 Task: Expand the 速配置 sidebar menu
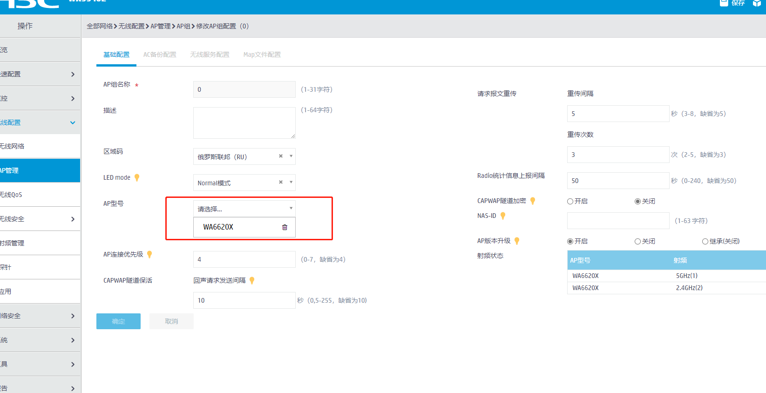[40, 74]
